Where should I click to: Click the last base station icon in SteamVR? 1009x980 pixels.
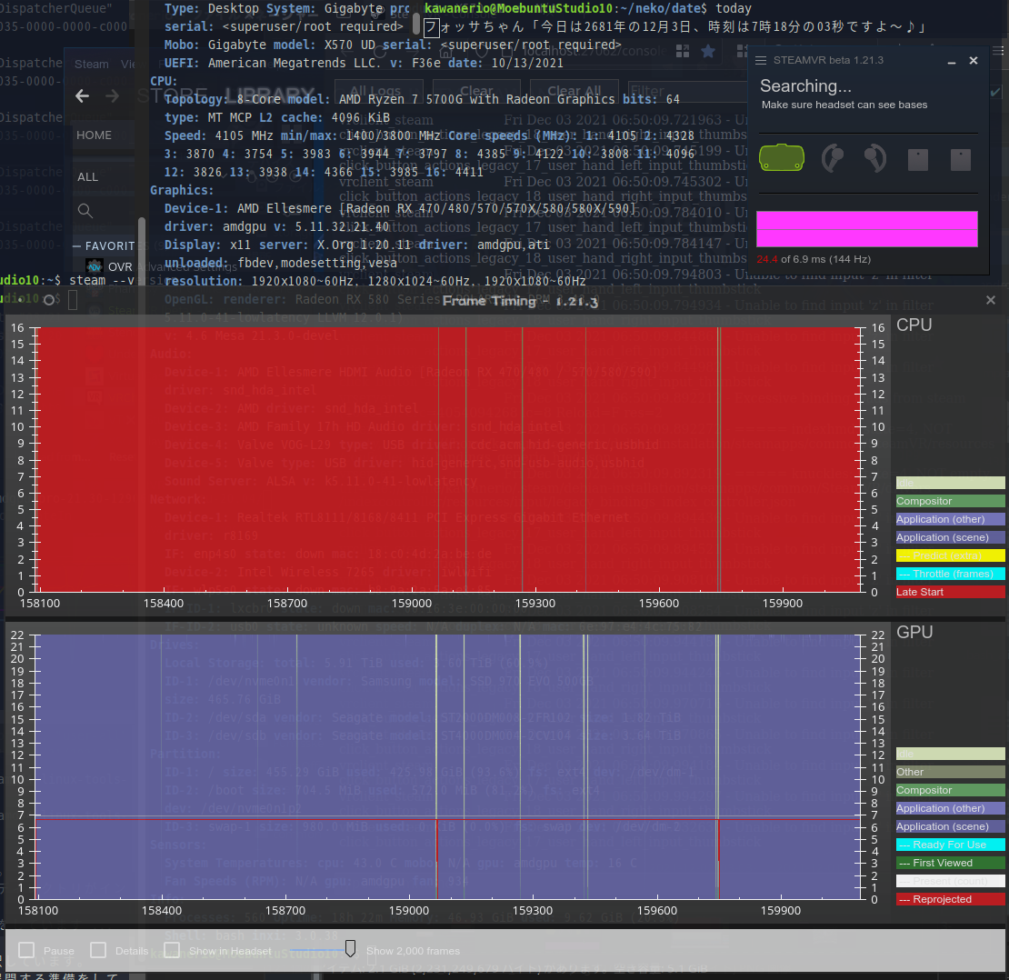960,160
